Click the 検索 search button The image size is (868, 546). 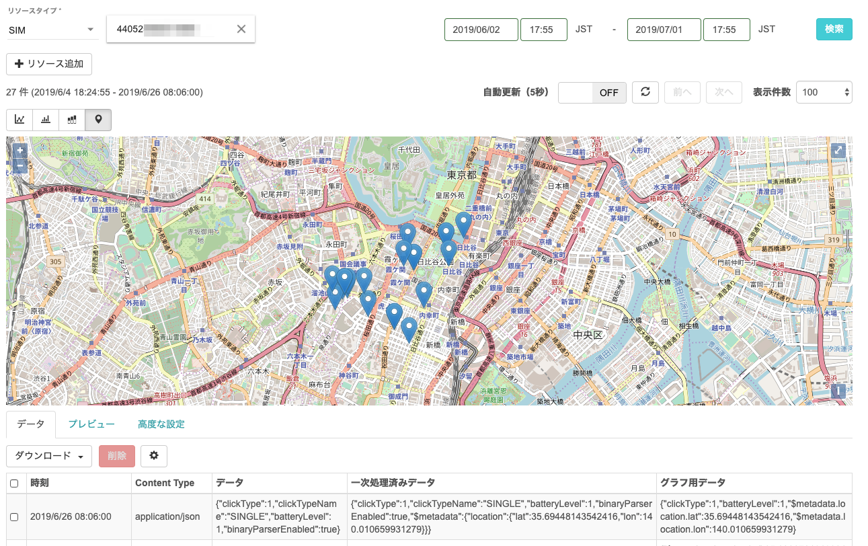[x=834, y=30]
